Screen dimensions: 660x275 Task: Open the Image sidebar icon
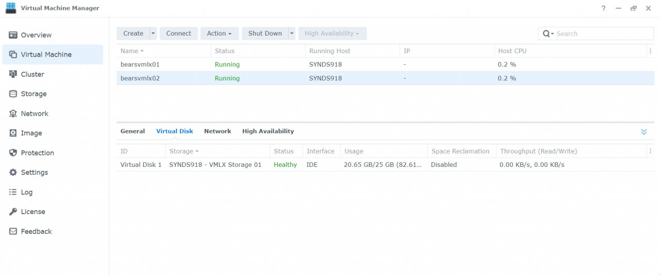[x=13, y=133]
